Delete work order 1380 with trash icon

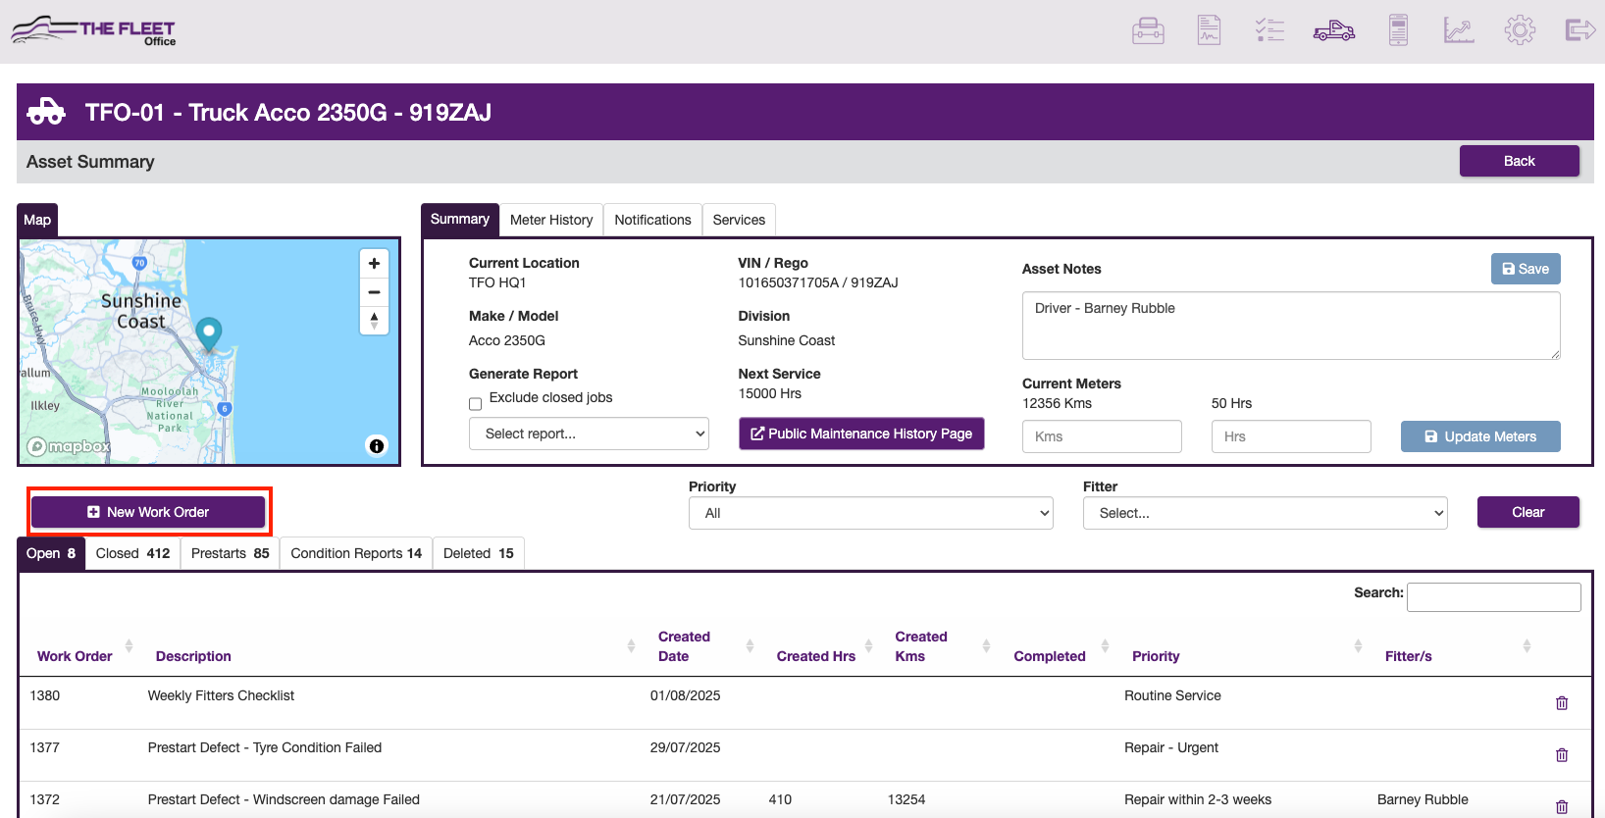pos(1562,703)
